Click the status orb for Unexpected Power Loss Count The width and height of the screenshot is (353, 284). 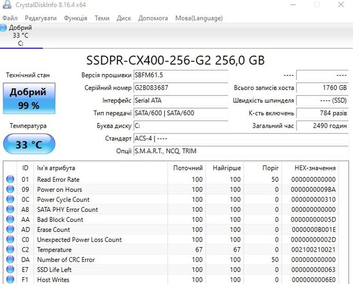[10, 239]
